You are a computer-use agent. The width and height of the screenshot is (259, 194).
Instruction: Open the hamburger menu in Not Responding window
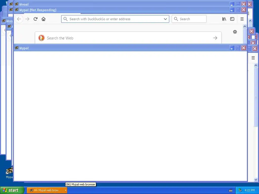(242, 19)
